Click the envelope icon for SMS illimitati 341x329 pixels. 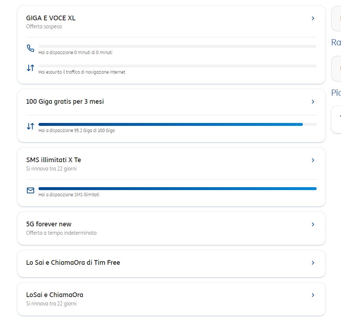pyautogui.click(x=31, y=190)
